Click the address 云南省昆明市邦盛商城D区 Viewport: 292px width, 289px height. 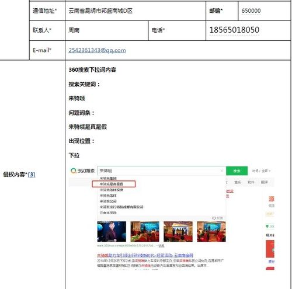[x=100, y=11]
